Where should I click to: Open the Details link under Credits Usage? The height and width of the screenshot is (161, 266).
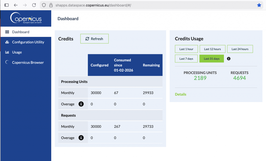181,94
